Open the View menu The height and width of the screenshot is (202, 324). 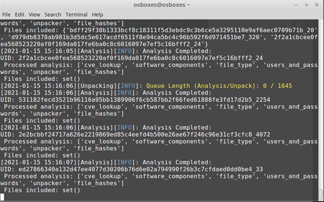tap(34, 15)
